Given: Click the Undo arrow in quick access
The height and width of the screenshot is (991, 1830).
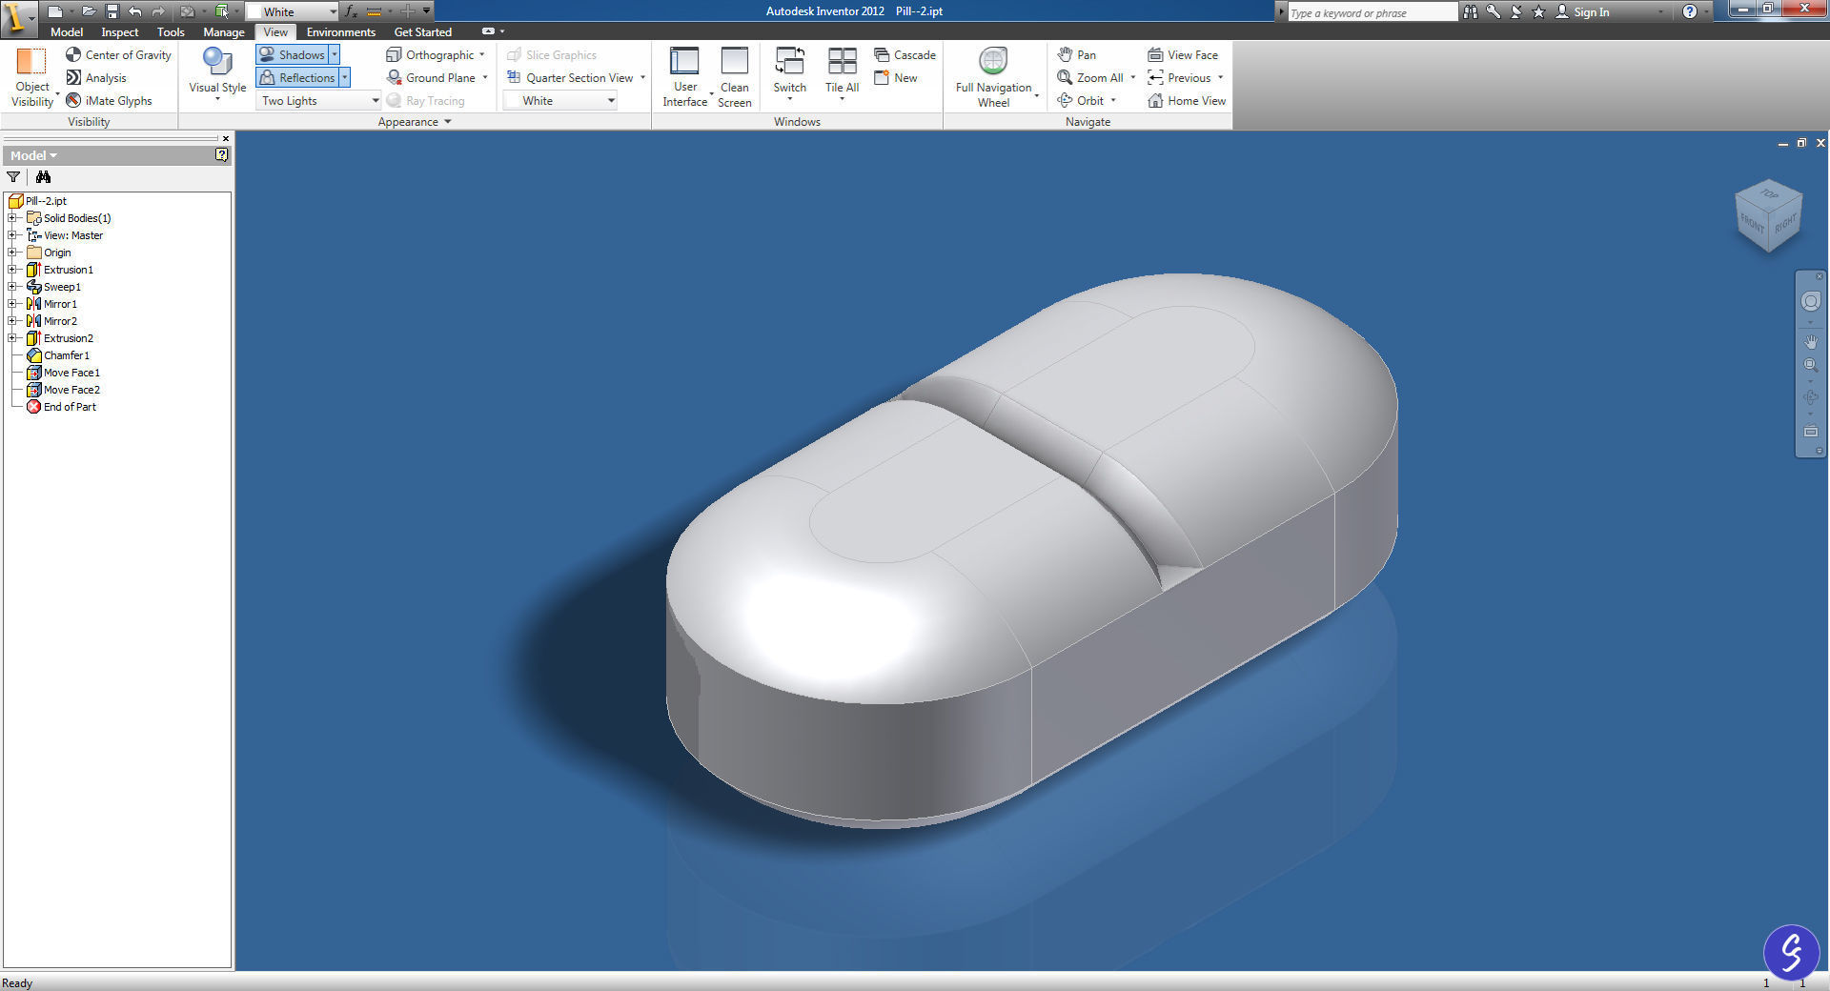Looking at the screenshot, I should pyautogui.click(x=135, y=11).
